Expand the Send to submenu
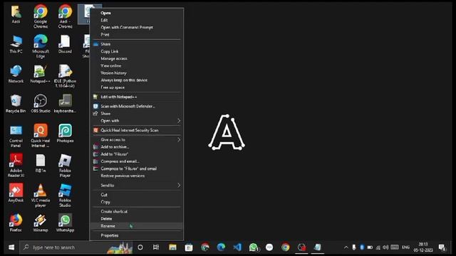Screen dimensions: 456x256 pos(137,185)
